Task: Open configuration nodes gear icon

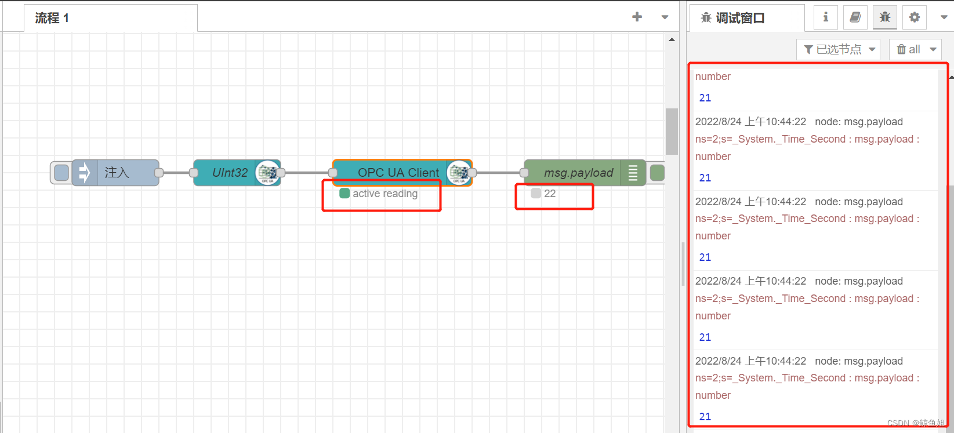Action: pyautogui.click(x=915, y=17)
